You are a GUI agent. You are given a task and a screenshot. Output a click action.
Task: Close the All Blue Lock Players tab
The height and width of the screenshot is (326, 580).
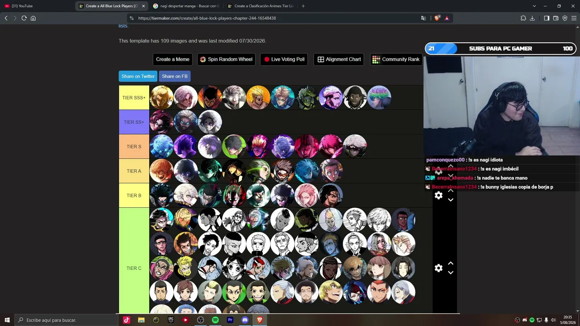tap(144, 6)
